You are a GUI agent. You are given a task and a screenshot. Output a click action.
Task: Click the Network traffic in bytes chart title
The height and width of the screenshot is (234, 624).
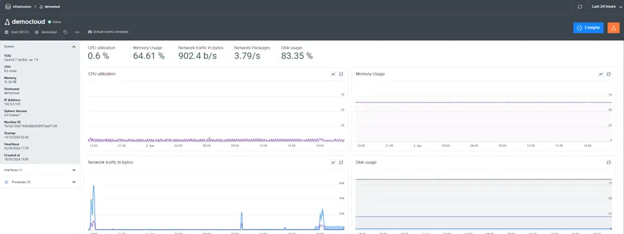[111, 162]
